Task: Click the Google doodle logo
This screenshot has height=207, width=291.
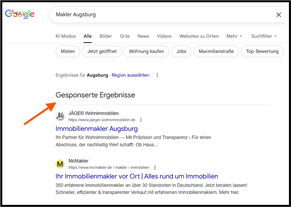Action: (x=19, y=14)
